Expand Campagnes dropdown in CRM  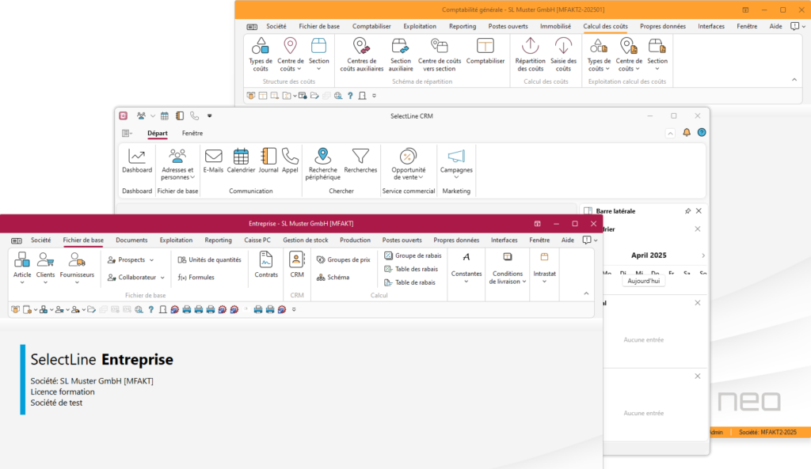[456, 177]
